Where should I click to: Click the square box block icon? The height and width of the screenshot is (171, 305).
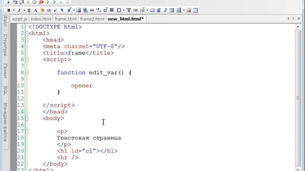(119, 10)
